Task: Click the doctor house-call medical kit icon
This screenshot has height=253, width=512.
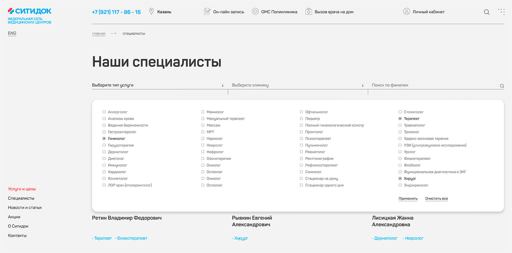Action: click(309, 11)
